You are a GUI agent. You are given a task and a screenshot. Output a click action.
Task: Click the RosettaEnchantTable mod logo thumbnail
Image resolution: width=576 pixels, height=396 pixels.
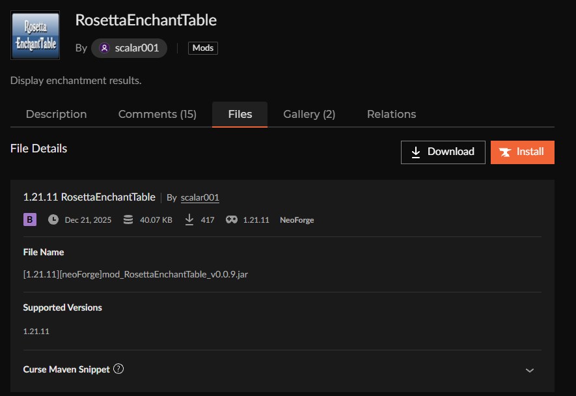[x=35, y=35]
